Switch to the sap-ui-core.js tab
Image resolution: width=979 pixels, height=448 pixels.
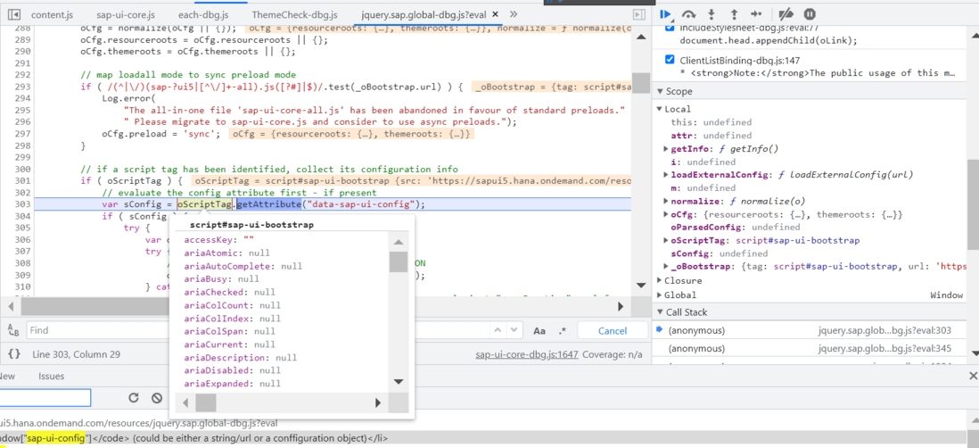tap(126, 13)
